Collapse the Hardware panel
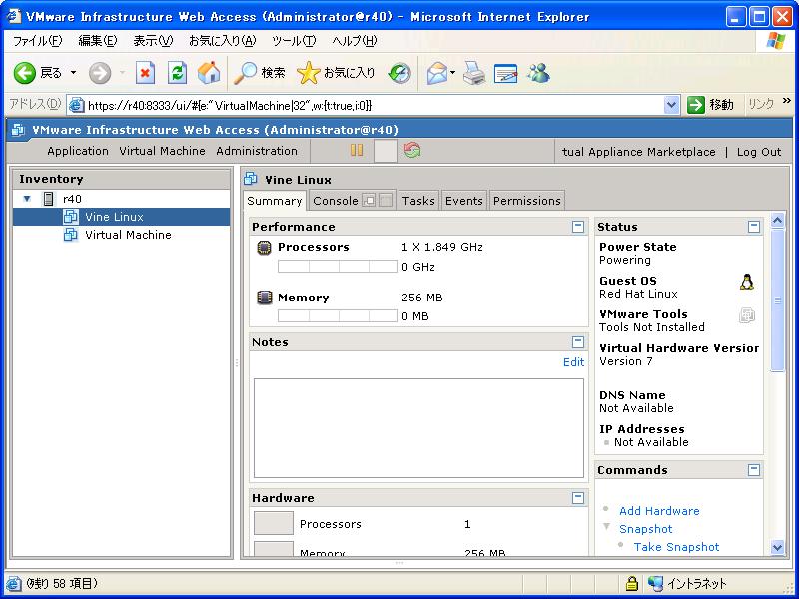 pyautogui.click(x=578, y=497)
